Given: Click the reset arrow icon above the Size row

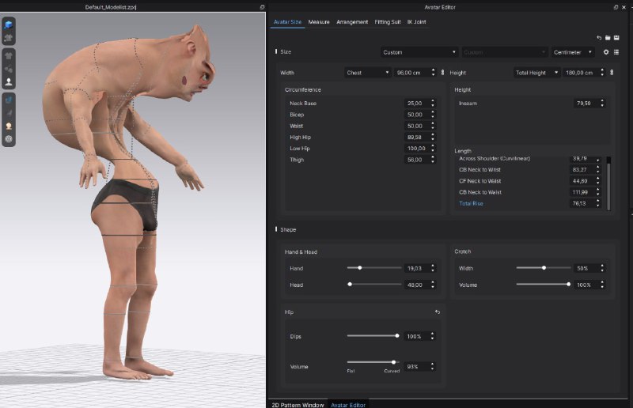Looking at the screenshot, I should [599, 38].
